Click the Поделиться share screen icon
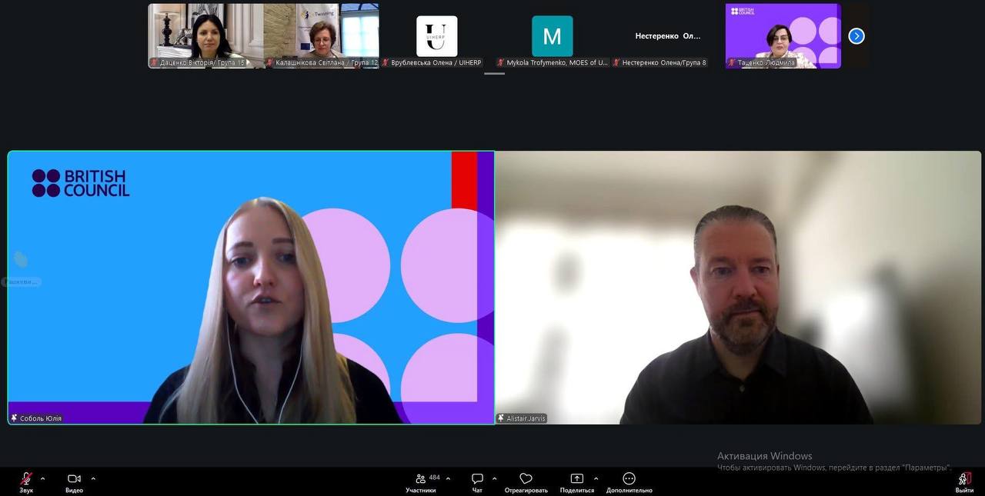This screenshot has height=496, width=985. 576,478
